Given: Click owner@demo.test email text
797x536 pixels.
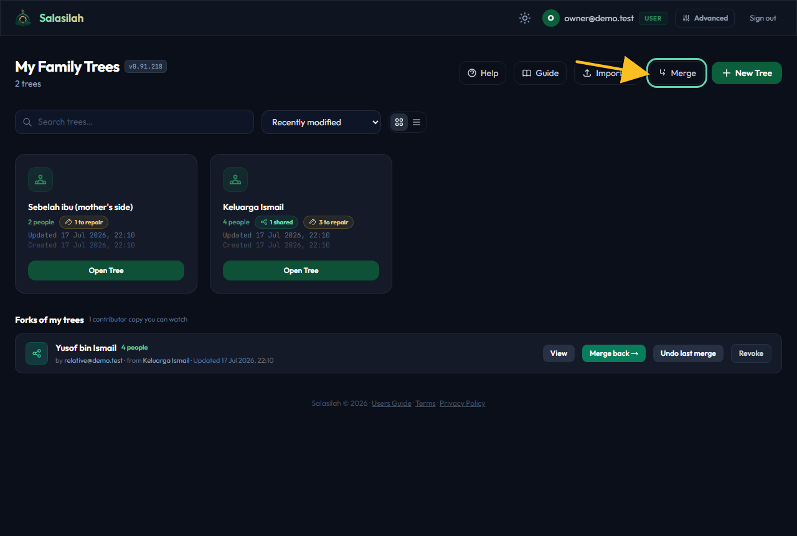Looking at the screenshot, I should tap(599, 18).
